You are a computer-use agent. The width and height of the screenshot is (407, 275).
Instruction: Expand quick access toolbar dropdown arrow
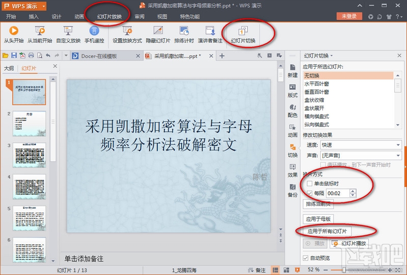[x=66, y=56]
